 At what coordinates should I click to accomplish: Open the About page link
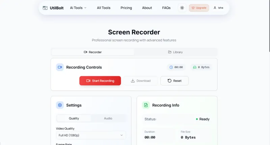point(147,8)
